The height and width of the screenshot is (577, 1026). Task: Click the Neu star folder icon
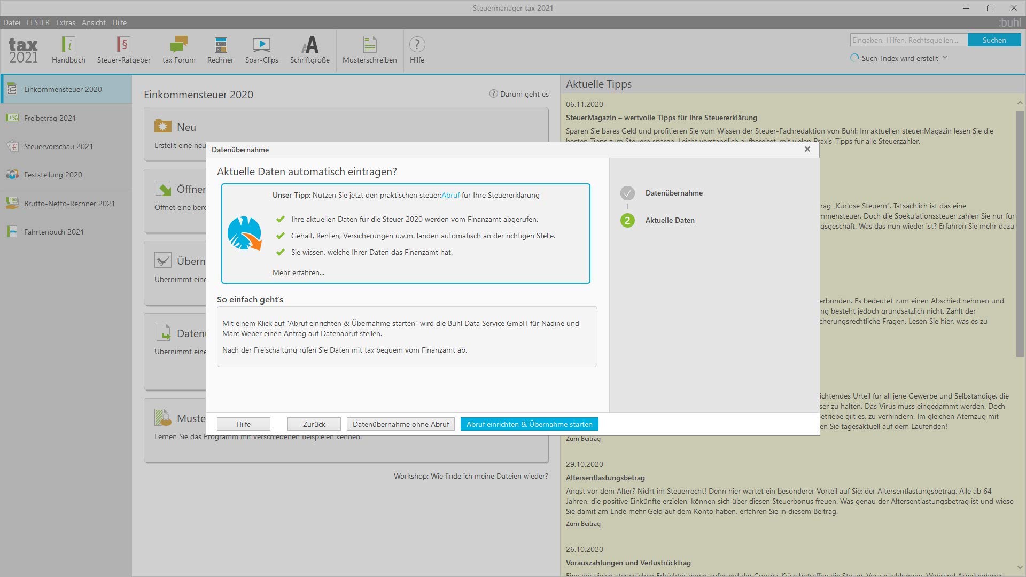[x=163, y=126]
